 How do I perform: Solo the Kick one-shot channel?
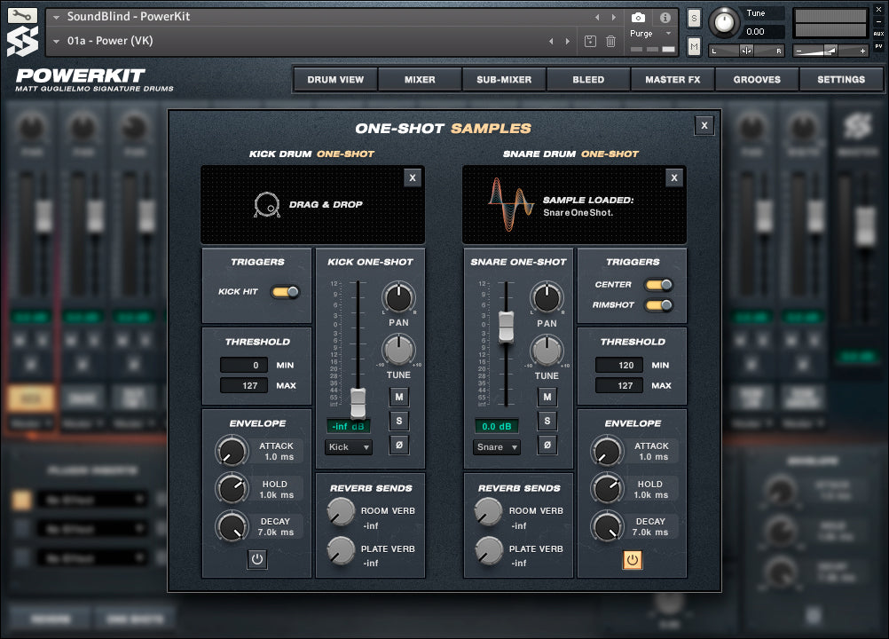(399, 421)
